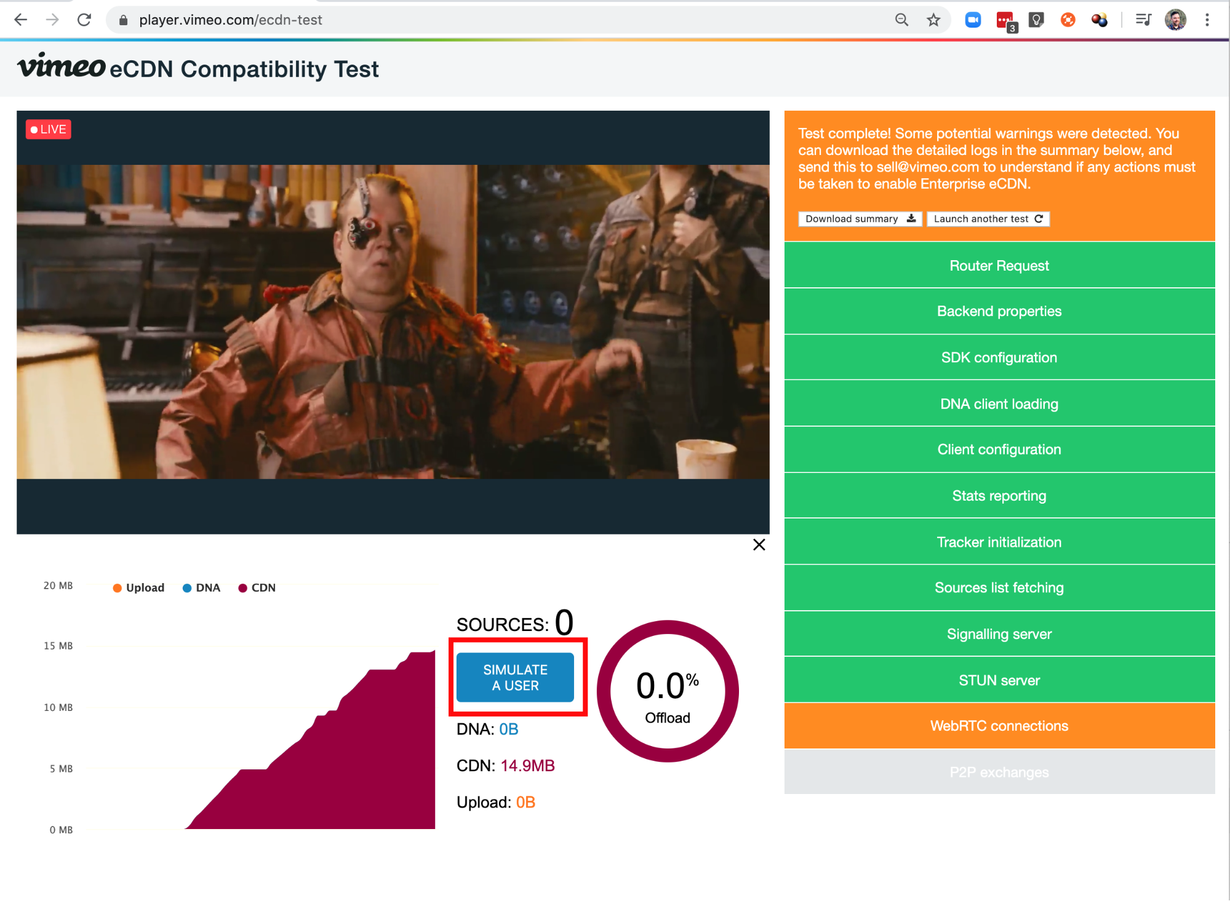Bookmark this page with the star icon
Image resolution: width=1230 pixels, height=901 pixels.
tap(933, 20)
